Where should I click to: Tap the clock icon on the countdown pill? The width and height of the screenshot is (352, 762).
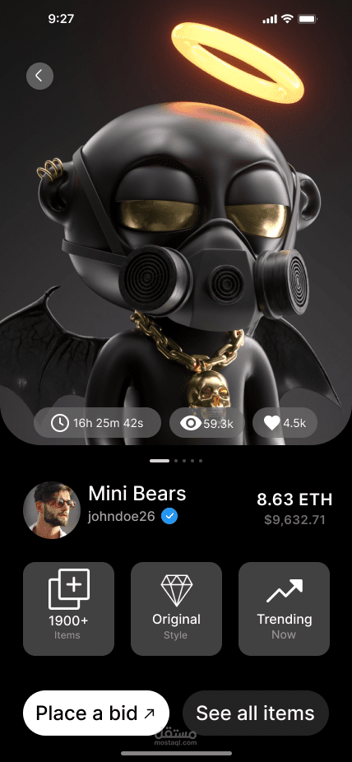coord(60,423)
